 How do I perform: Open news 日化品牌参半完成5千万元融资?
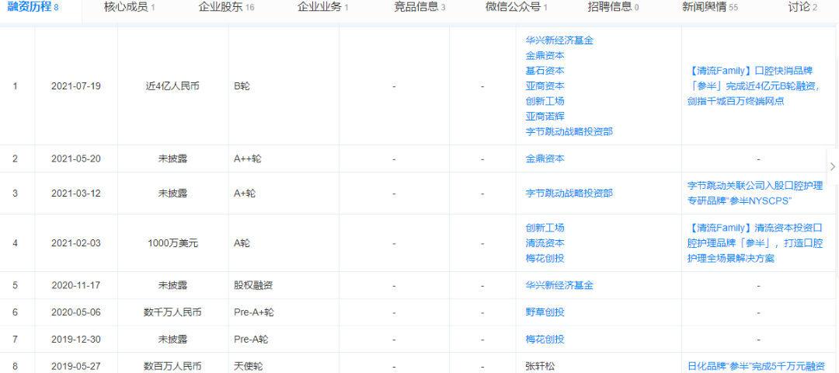click(x=756, y=367)
